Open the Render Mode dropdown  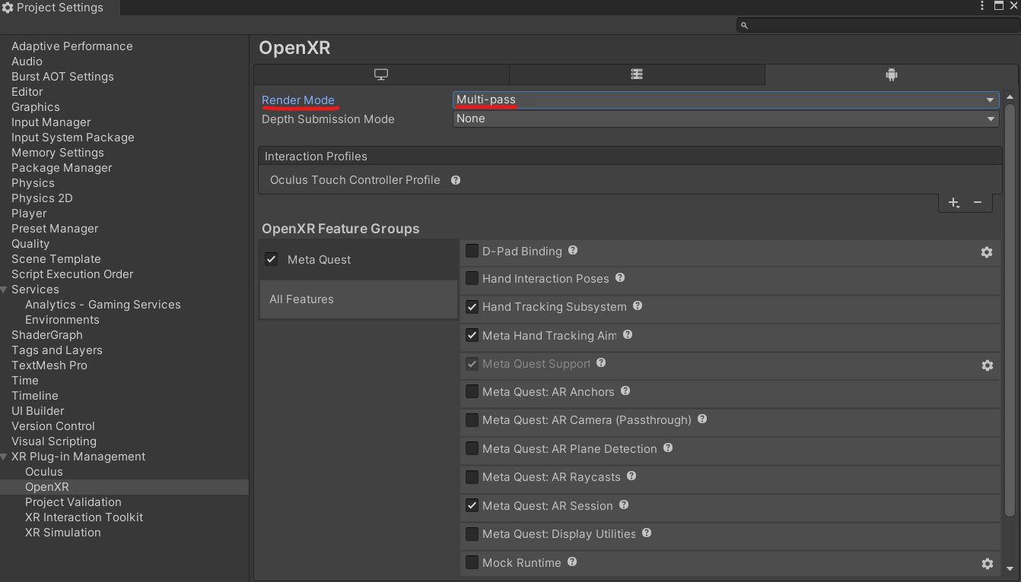725,100
